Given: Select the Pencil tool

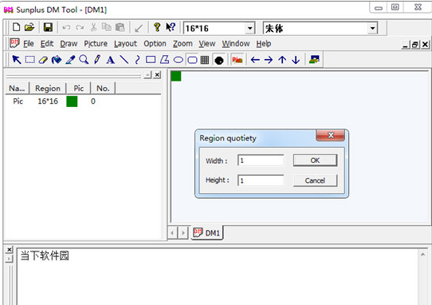Looking at the screenshot, I should (x=97, y=59).
